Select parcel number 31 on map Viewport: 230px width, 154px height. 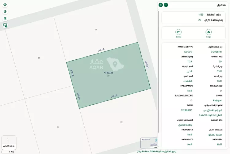click(39, 58)
